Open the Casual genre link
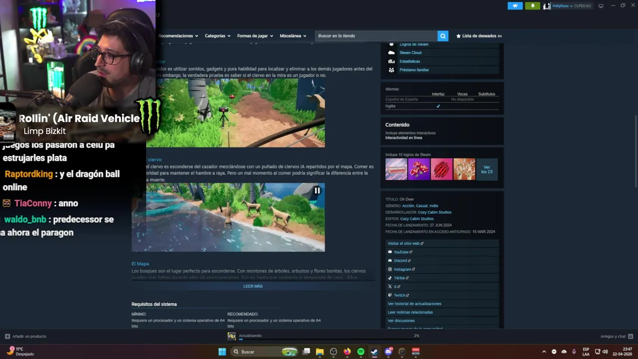This screenshot has height=359, width=638. point(422,205)
